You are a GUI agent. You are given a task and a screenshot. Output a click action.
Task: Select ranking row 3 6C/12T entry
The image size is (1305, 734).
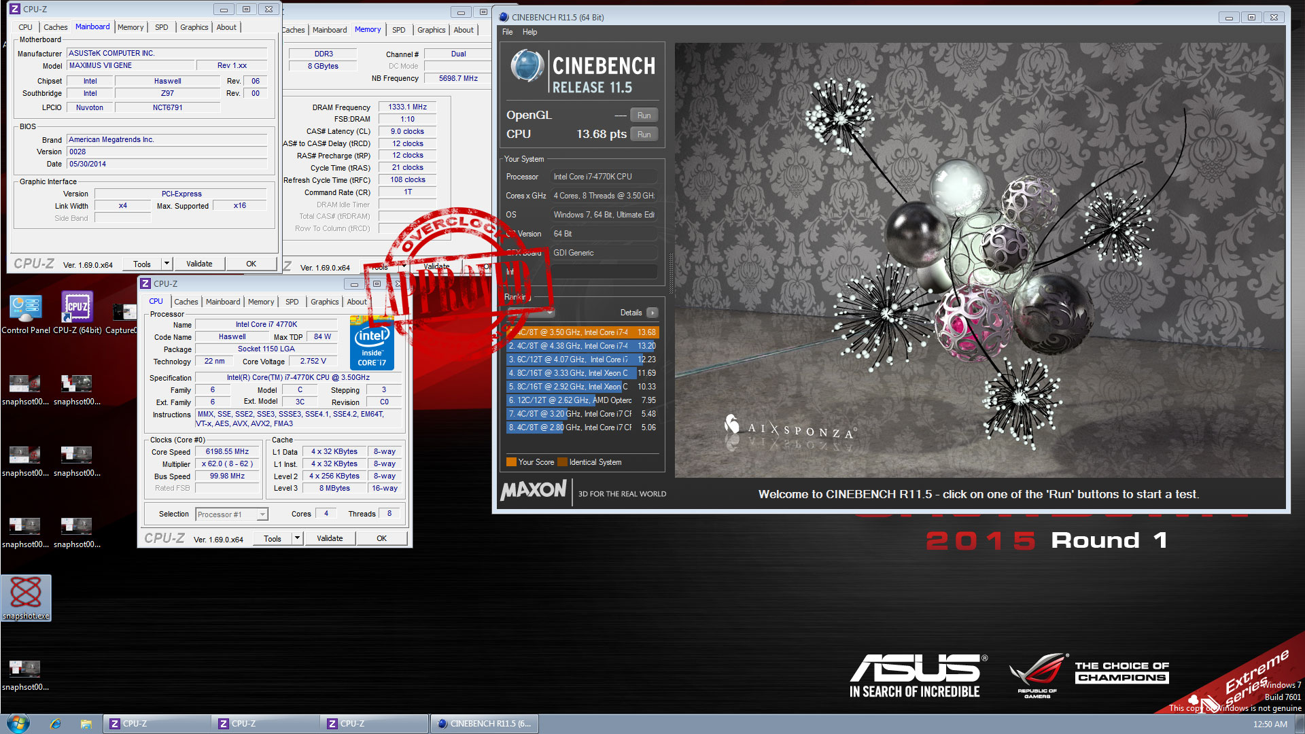582,360
